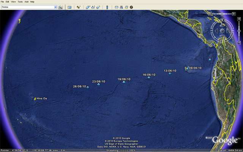Click the zoom out minus button
The width and height of the screenshot is (243, 152).
[239, 43]
